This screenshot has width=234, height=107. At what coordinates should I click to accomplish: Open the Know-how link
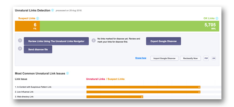coord(141,58)
